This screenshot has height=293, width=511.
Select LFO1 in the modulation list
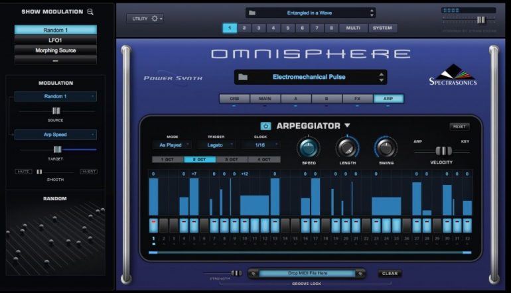pyautogui.click(x=56, y=40)
